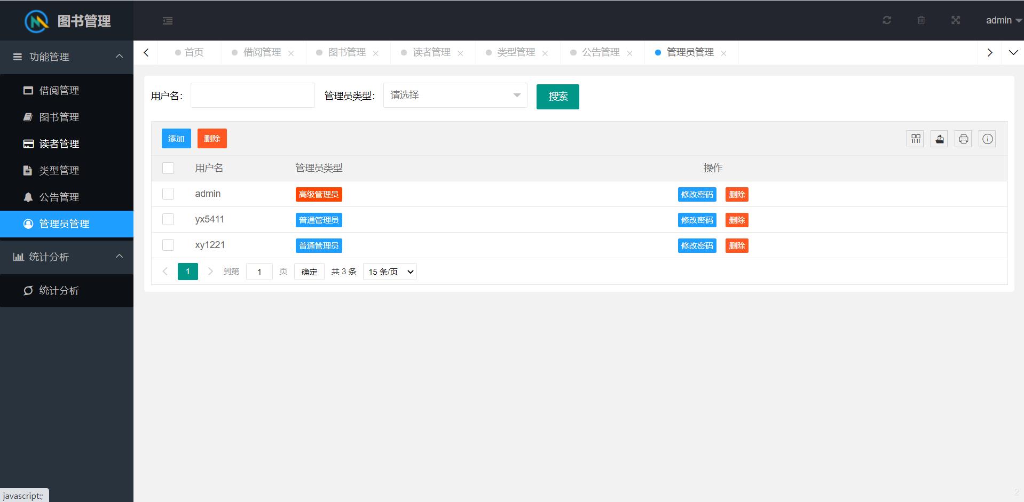Image resolution: width=1024 pixels, height=502 pixels.
Task: Click the blue 添加 button
Action: pyautogui.click(x=176, y=139)
